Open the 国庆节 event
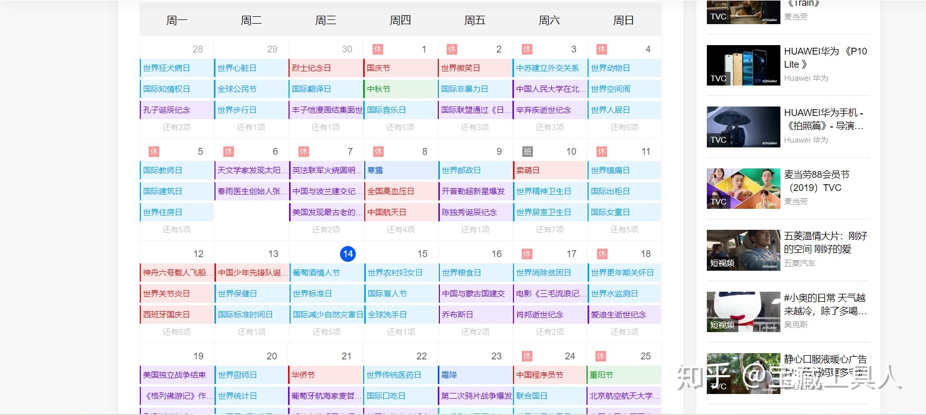926x415 pixels. tap(378, 68)
